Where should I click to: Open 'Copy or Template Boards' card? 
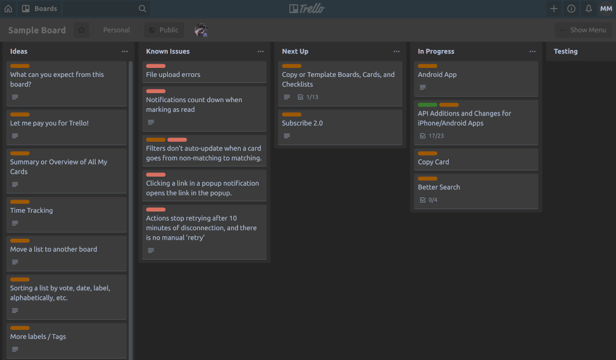click(x=340, y=84)
